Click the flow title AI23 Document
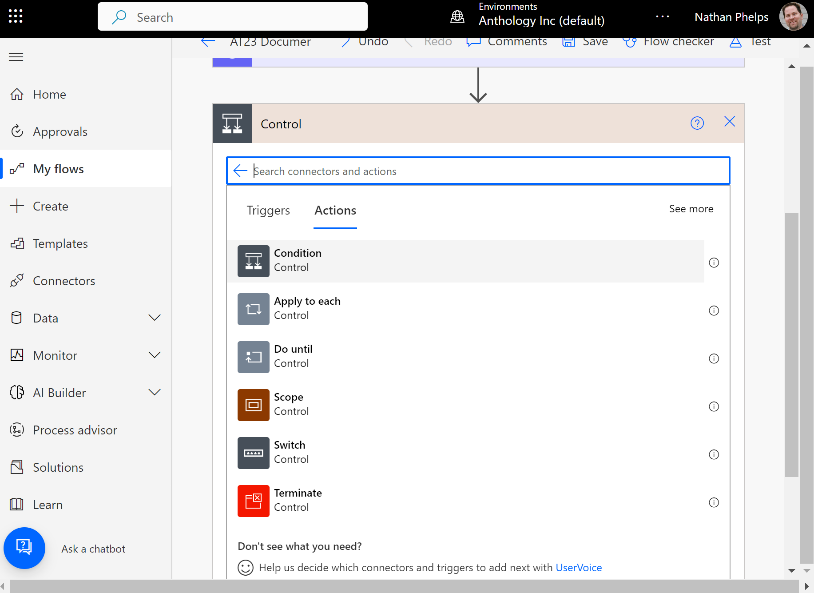The width and height of the screenshot is (814, 593). [270, 42]
